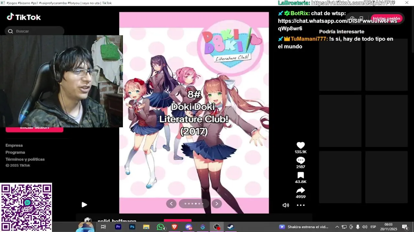Open the solid_hoffmann profile avatar

click(88, 220)
